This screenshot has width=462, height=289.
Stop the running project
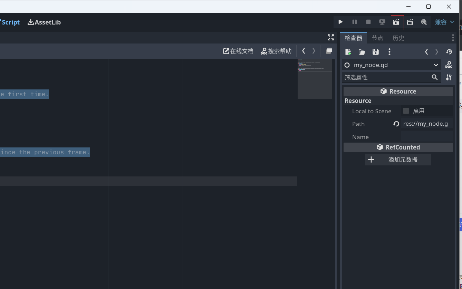coord(368,22)
